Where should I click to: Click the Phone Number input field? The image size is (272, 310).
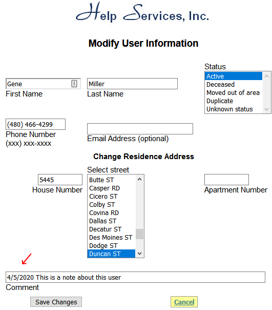click(x=35, y=124)
